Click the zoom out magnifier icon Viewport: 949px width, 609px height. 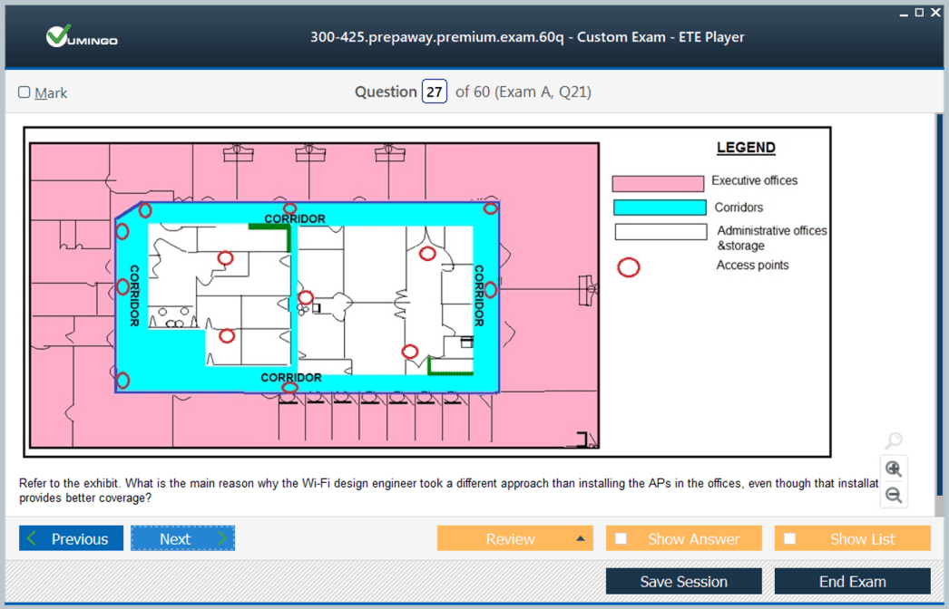[894, 496]
